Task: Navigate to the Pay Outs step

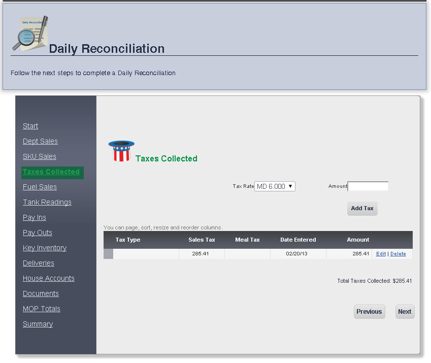Action: coord(38,233)
